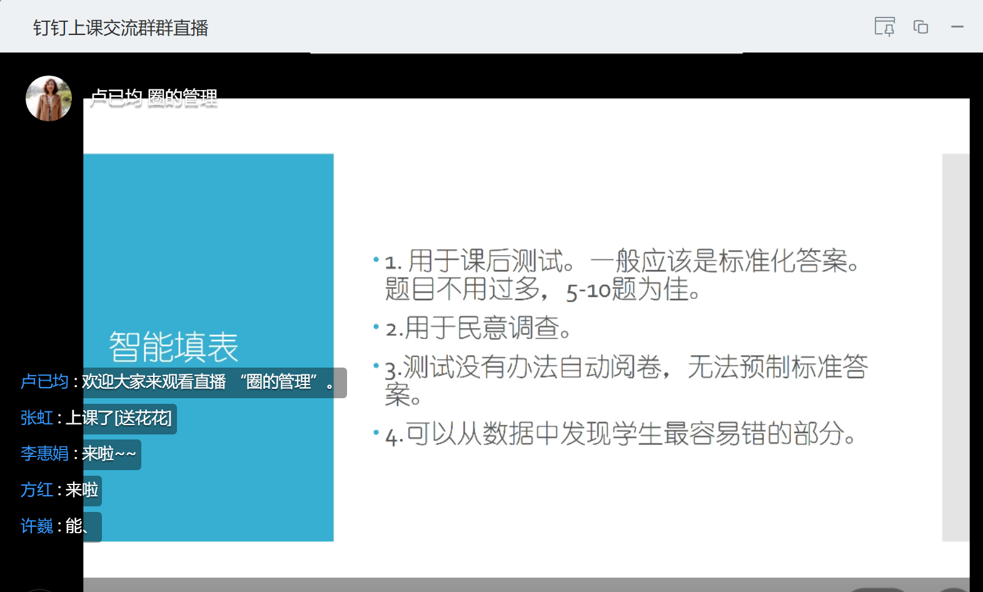
Task: Click 许巍's name in the chat
Action: [x=36, y=526]
